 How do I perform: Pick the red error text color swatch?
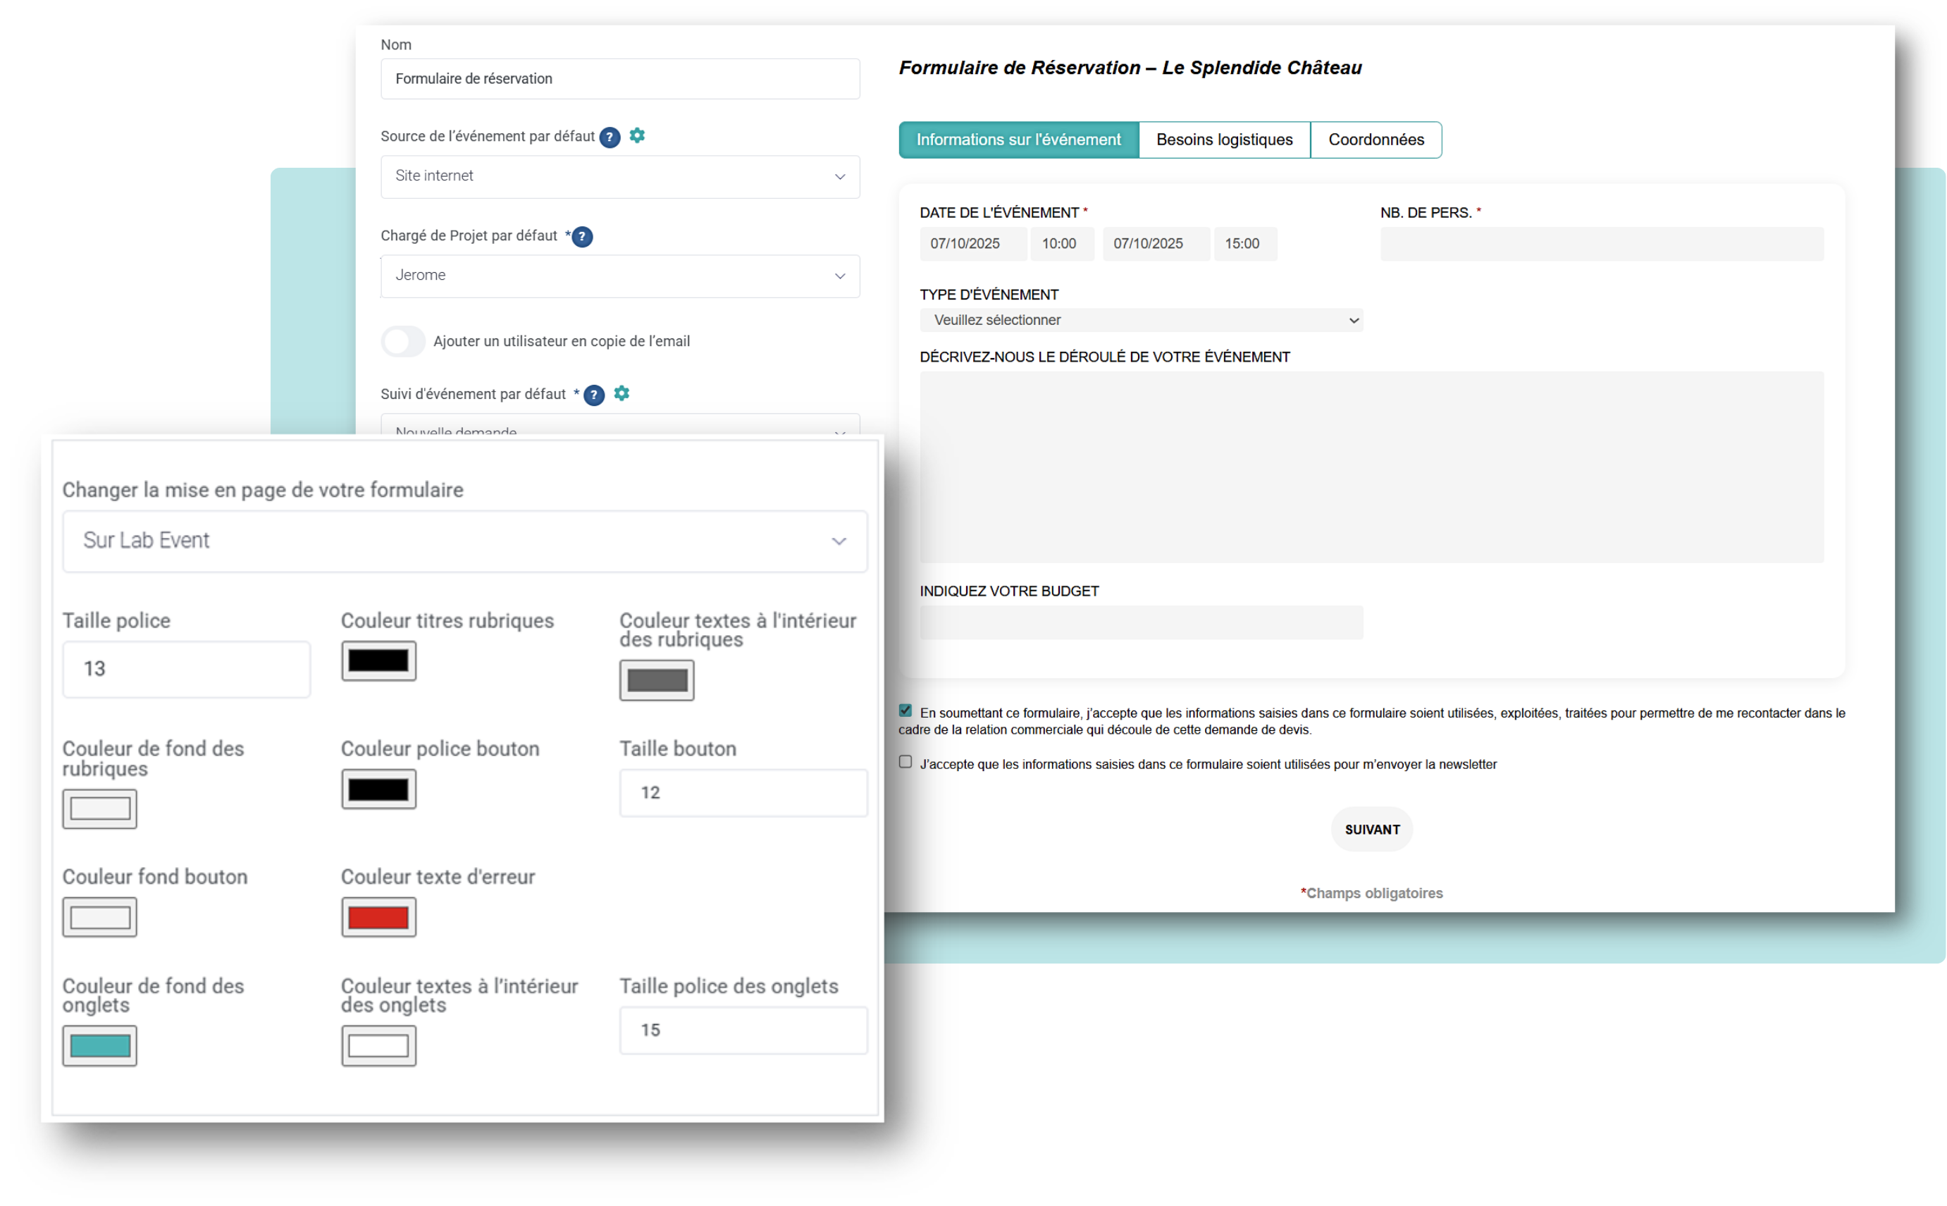tap(378, 918)
